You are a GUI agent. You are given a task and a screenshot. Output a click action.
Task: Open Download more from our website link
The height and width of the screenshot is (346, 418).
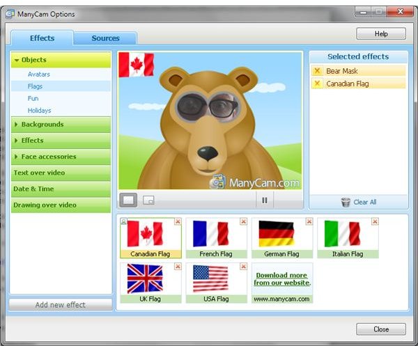point(282,279)
